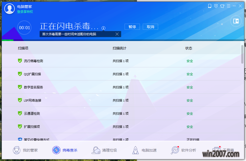The image size is (246, 161).
Task: Click 安全 status for QQ扩展扫描
Action: [x=190, y=74]
